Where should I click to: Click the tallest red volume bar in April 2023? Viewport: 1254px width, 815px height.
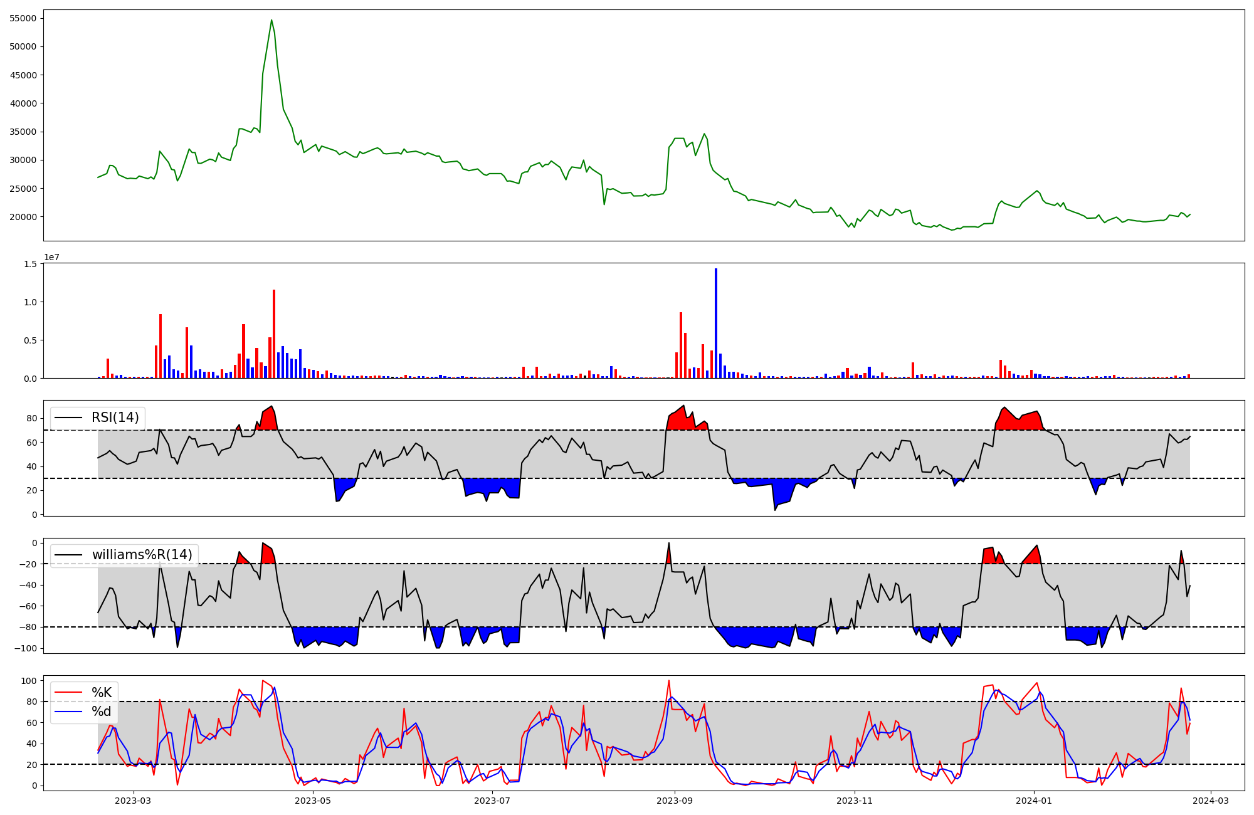(274, 334)
